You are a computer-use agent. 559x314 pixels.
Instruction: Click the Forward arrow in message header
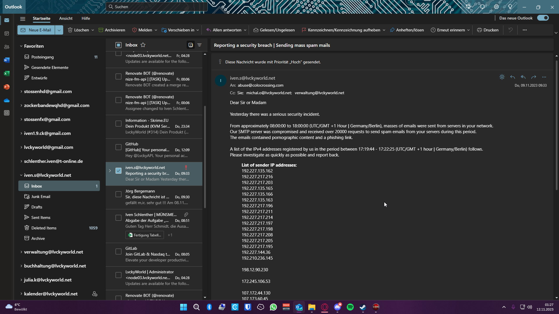534,77
